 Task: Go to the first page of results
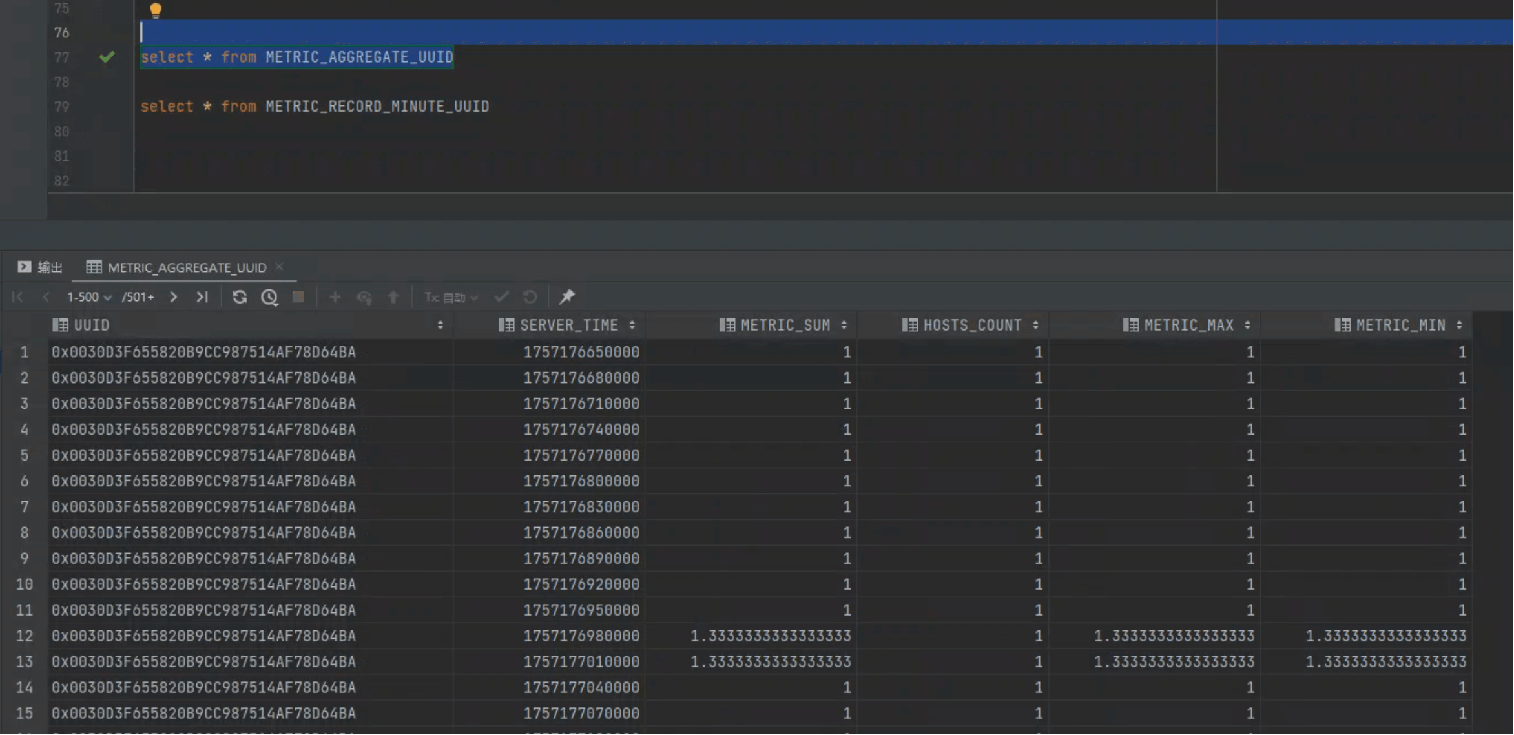[17, 297]
